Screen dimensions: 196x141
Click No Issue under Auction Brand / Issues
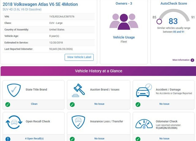click(x=99, y=104)
